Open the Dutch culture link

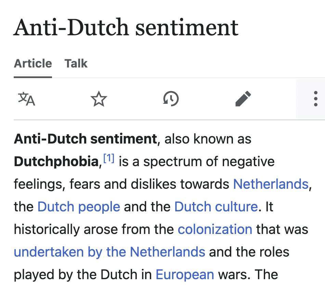(x=216, y=207)
